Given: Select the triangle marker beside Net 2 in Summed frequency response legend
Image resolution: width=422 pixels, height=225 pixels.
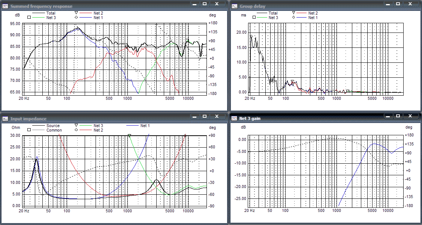Looking at the screenshot, I should [x=76, y=13].
